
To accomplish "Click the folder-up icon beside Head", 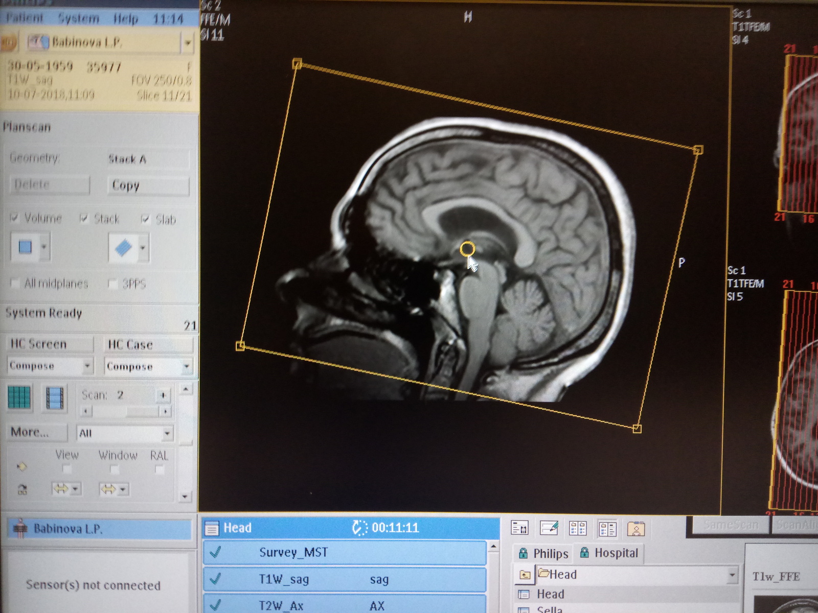I will point(525,575).
